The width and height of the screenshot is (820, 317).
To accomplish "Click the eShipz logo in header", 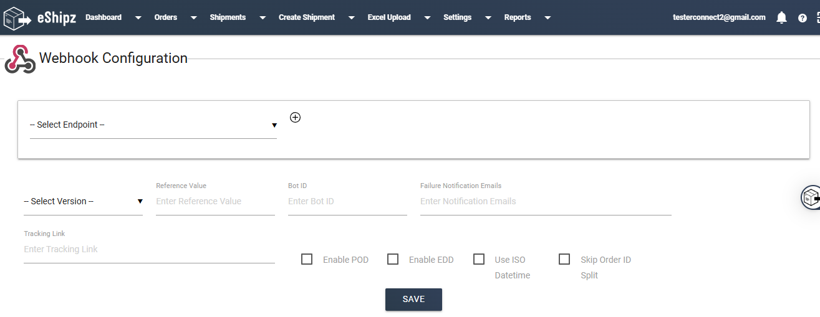I will [x=40, y=17].
